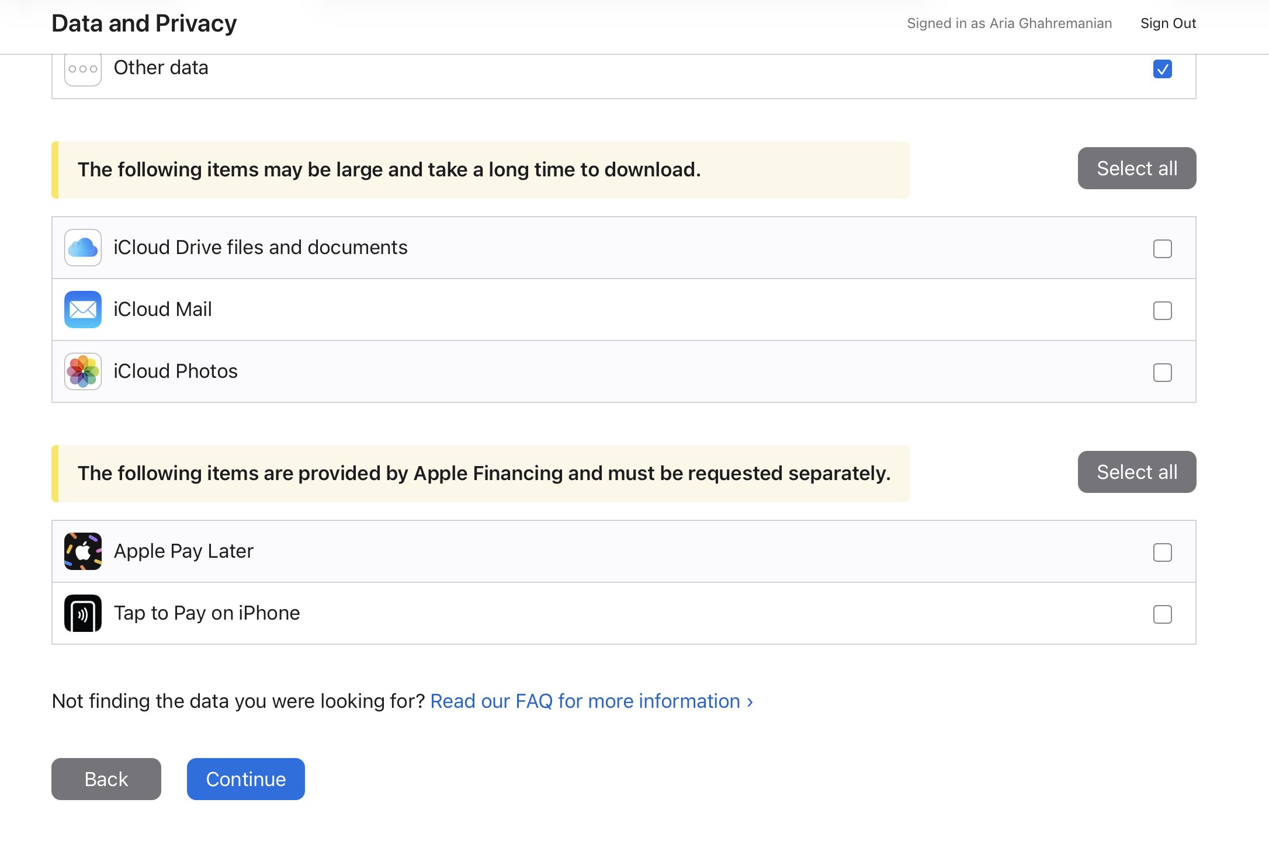
Task: Go Back to the previous step
Action: pyautogui.click(x=106, y=779)
